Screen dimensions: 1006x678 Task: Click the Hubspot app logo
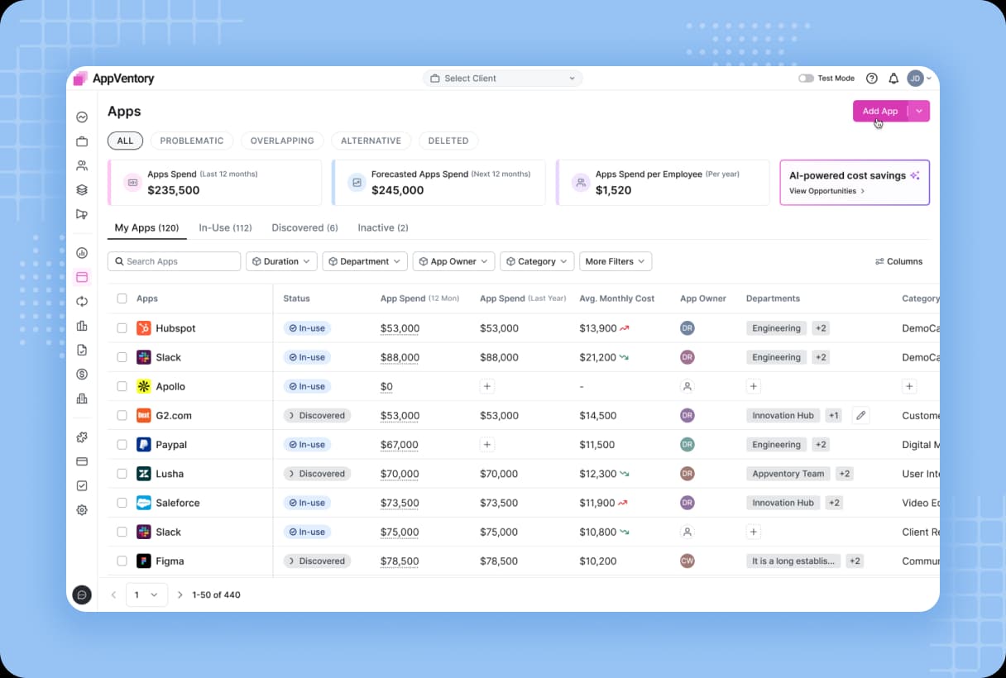[x=145, y=328]
